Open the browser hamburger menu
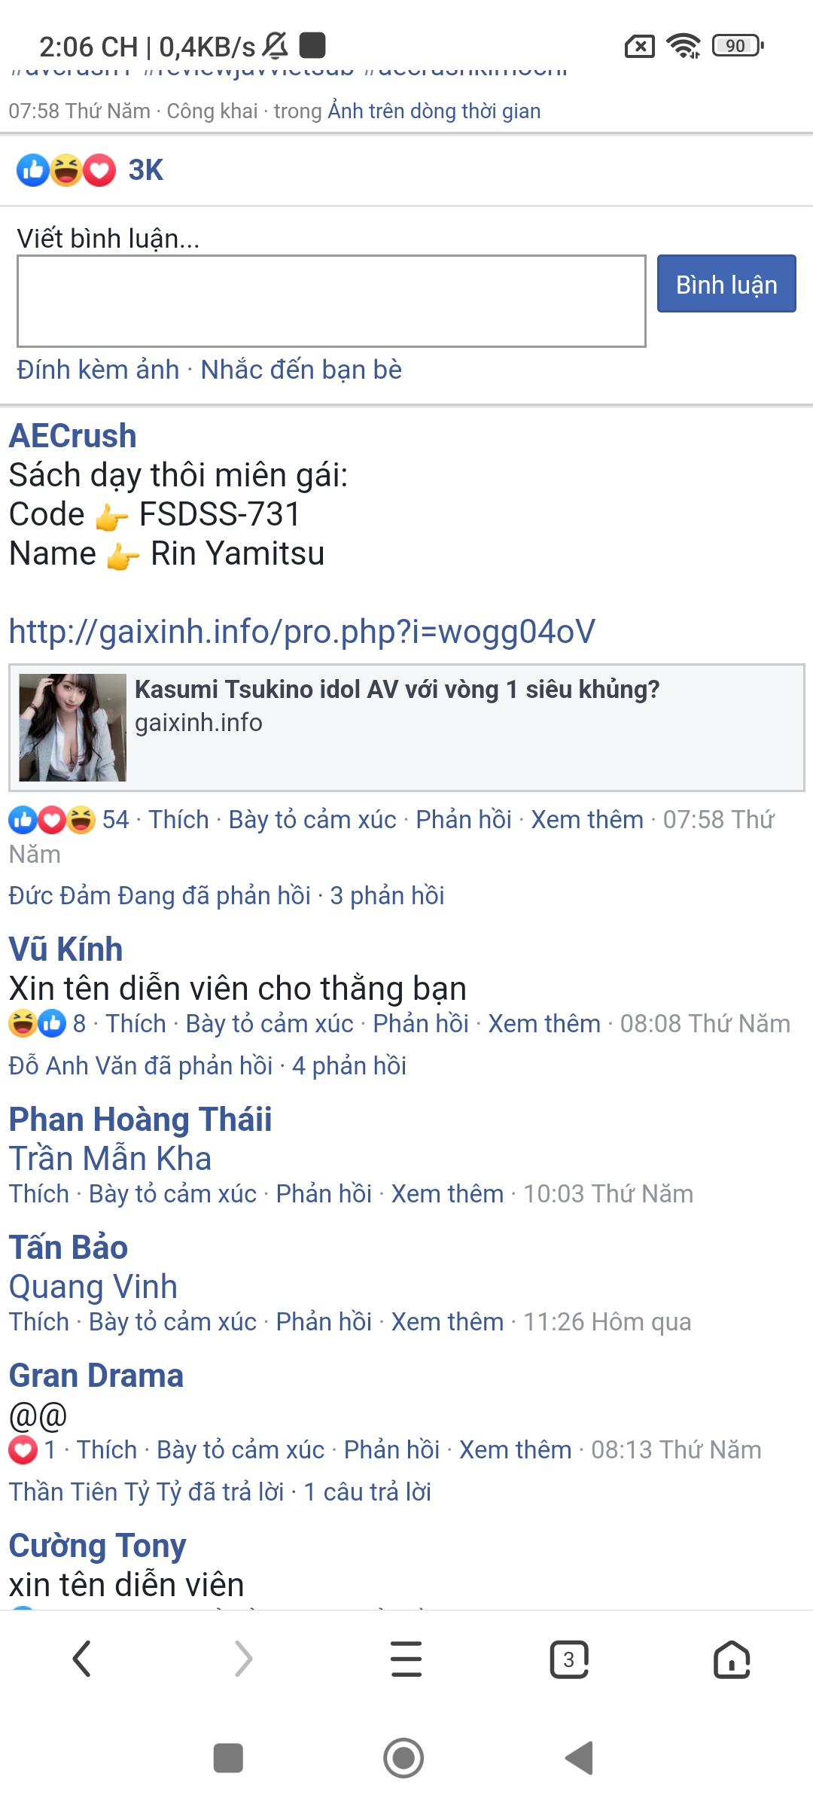 point(406,1659)
